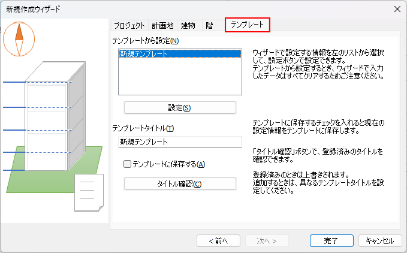
Task: Go to the 階 tab
Action: pos(209,25)
